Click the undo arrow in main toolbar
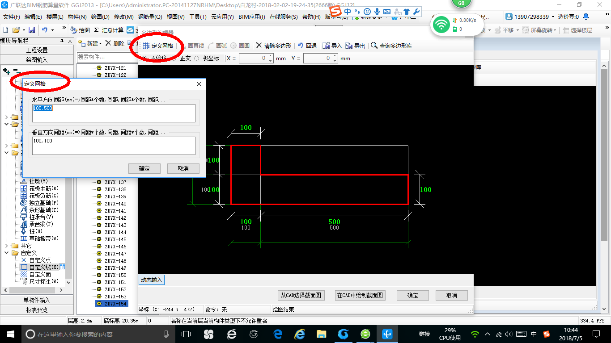 [x=45, y=30]
